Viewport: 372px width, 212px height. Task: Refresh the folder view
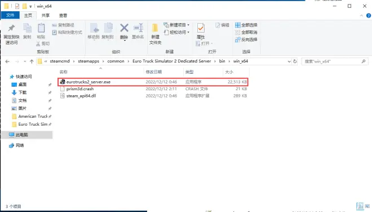click(295, 61)
